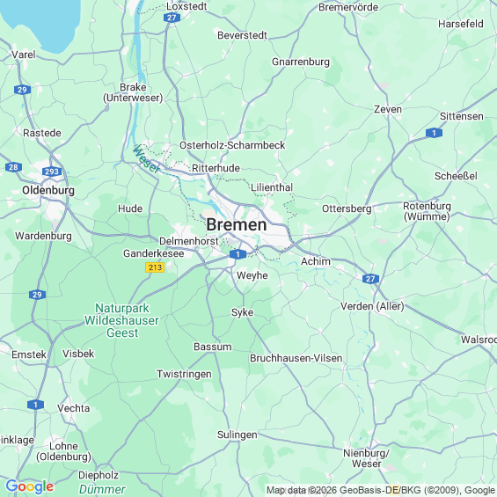Click the 1 highway shield near Vechta

point(35,405)
